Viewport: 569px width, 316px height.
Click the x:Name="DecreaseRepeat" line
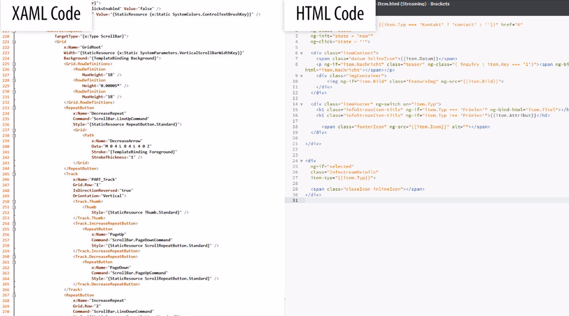click(x=100, y=113)
